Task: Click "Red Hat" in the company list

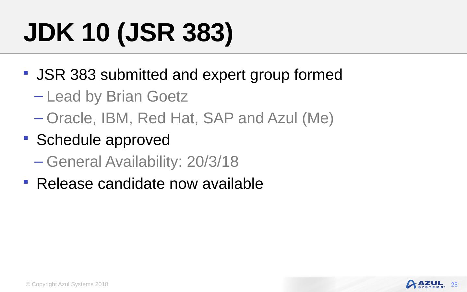Action: [168, 118]
